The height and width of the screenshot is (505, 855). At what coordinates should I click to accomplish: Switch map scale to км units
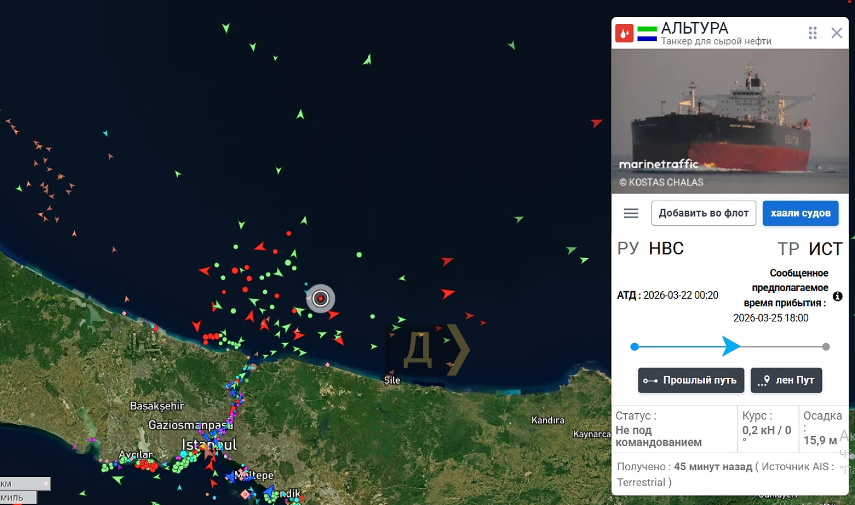[x=25, y=484]
